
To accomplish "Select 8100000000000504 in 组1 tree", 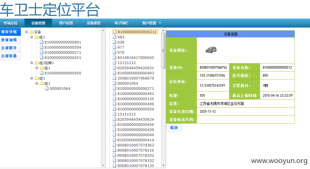I will coord(63,47).
